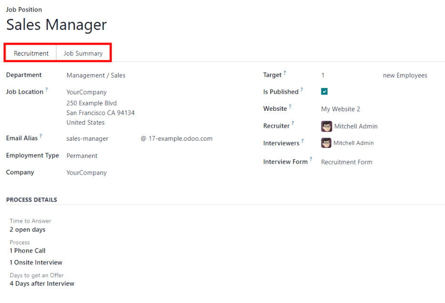
Task: Open the Department selection field
Action: tap(96, 75)
